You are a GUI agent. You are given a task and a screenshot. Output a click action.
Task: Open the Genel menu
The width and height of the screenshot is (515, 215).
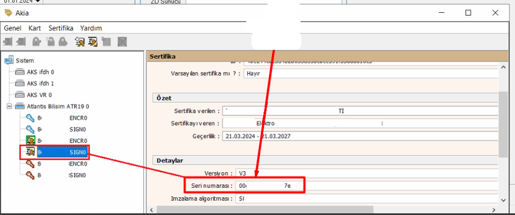pyautogui.click(x=12, y=28)
